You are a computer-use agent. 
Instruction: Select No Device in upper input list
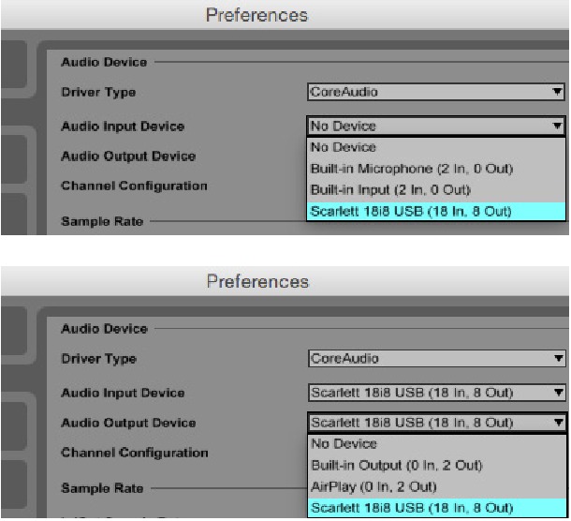click(435, 147)
